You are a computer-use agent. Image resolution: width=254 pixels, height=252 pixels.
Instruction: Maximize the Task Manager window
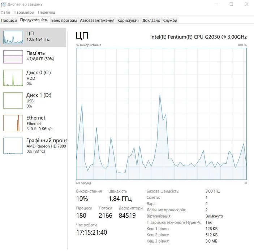coord(231,4)
